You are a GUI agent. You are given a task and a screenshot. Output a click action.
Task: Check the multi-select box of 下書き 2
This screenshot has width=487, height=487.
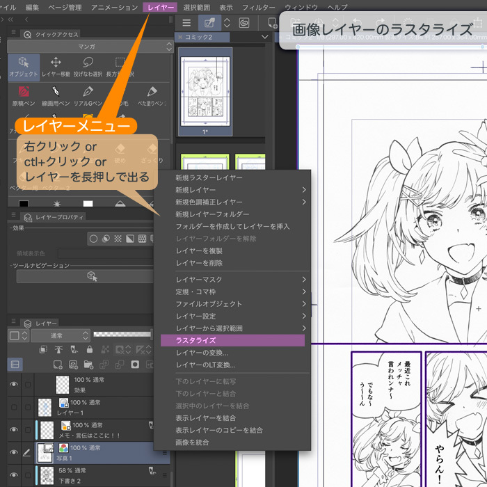[28, 475]
